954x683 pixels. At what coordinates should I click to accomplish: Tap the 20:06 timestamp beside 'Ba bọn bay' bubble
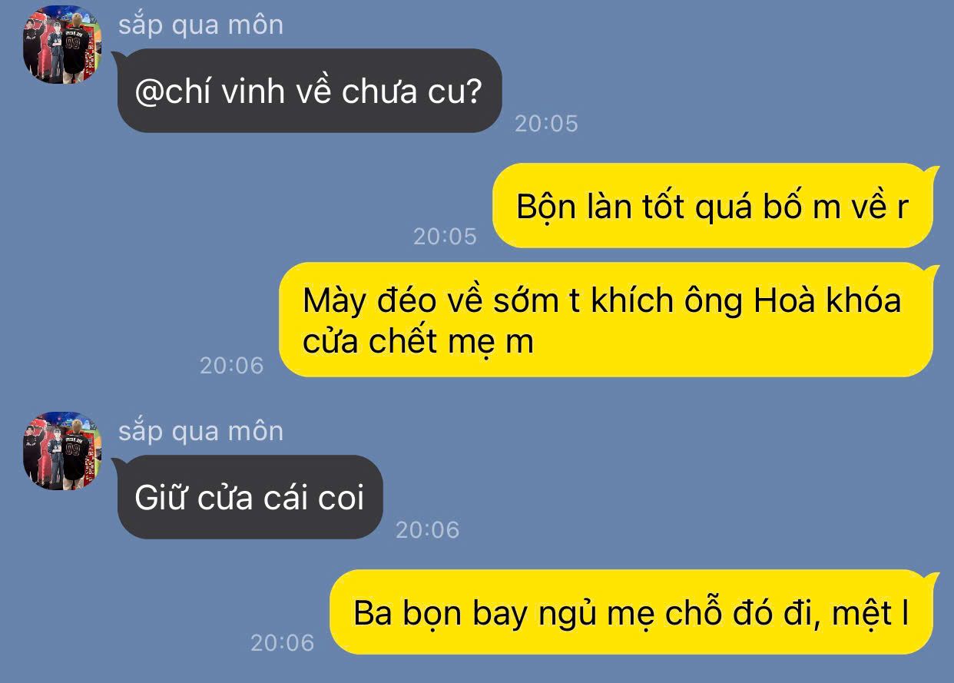tap(283, 642)
